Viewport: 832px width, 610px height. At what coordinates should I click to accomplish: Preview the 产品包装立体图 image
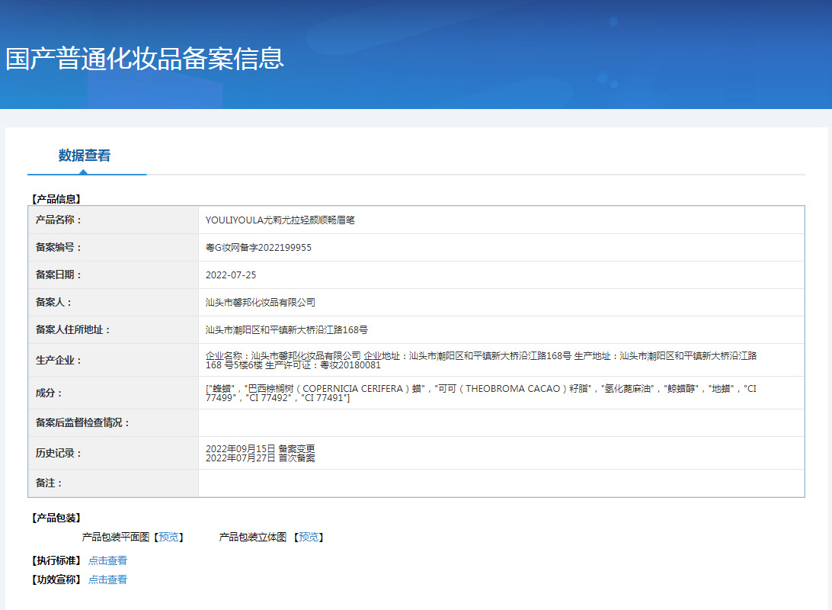pos(309,538)
